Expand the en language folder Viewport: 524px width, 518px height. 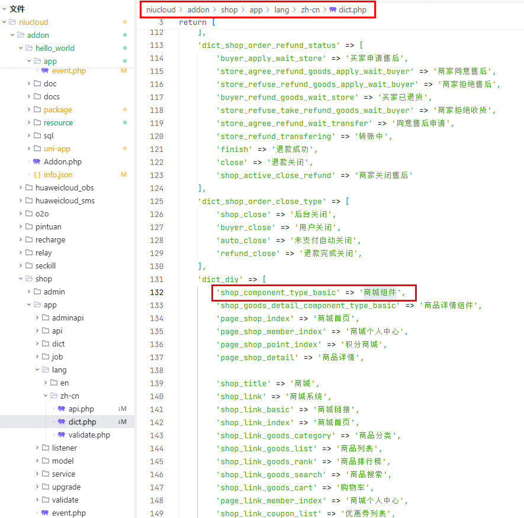[45, 383]
